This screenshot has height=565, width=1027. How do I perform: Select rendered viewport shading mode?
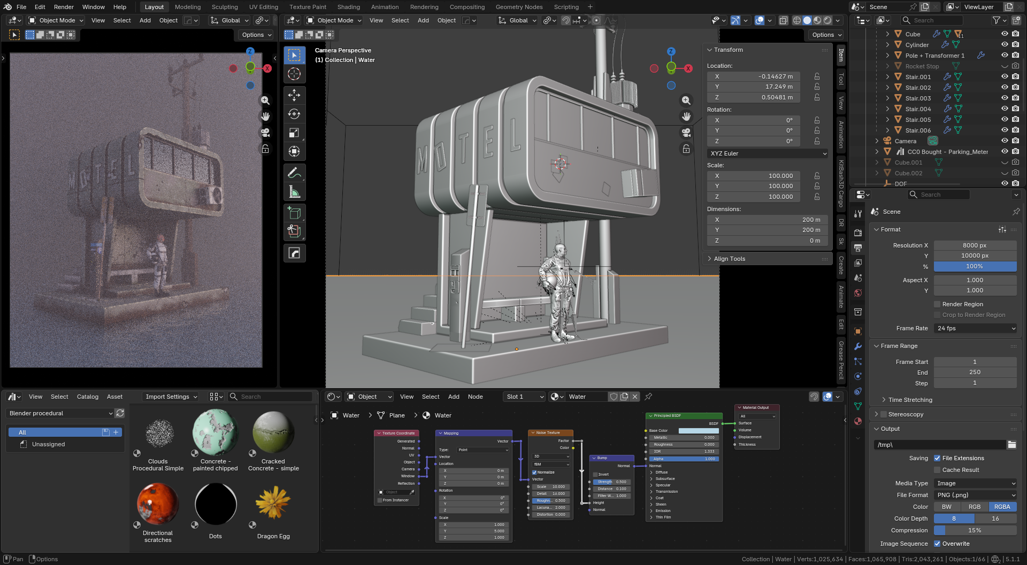point(827,20)
